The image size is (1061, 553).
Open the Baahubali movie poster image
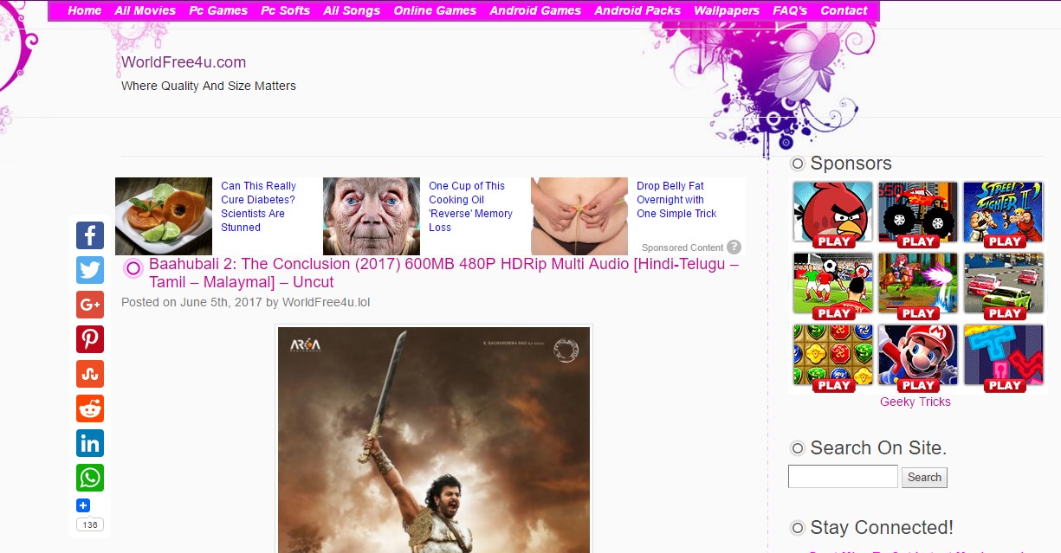coord(434,440)
